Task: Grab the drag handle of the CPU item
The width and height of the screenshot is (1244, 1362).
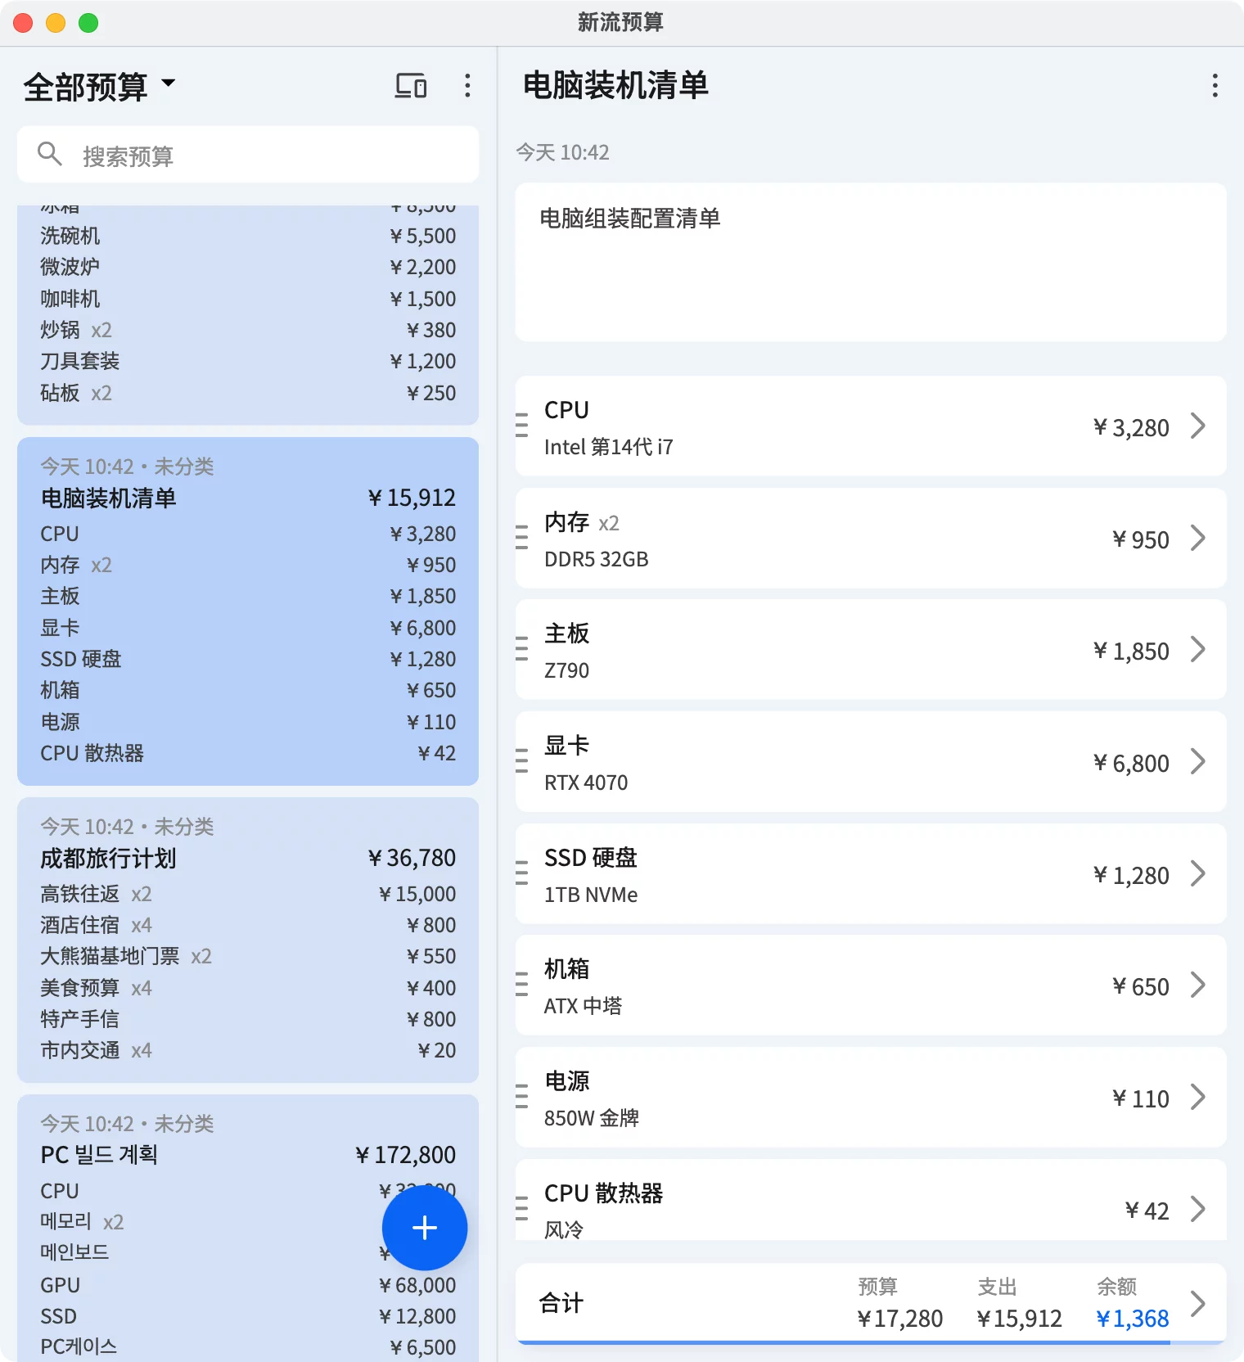Action: (522, 426)
